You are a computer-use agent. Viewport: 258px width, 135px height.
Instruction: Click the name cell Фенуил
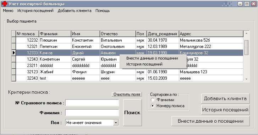coord(86,72)
